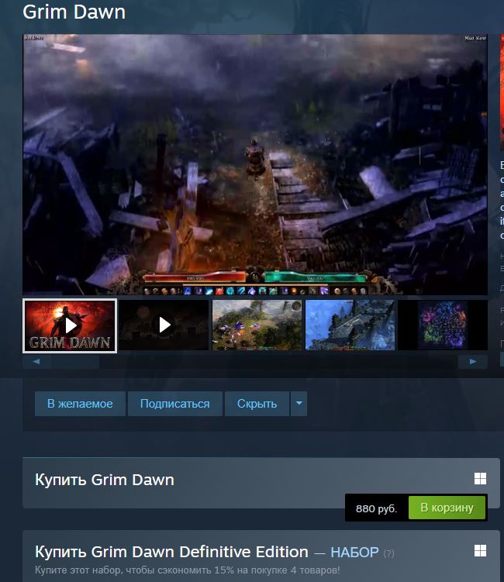
Task: Open the colorful constellation map thumbnail
Action: (443, 325)
